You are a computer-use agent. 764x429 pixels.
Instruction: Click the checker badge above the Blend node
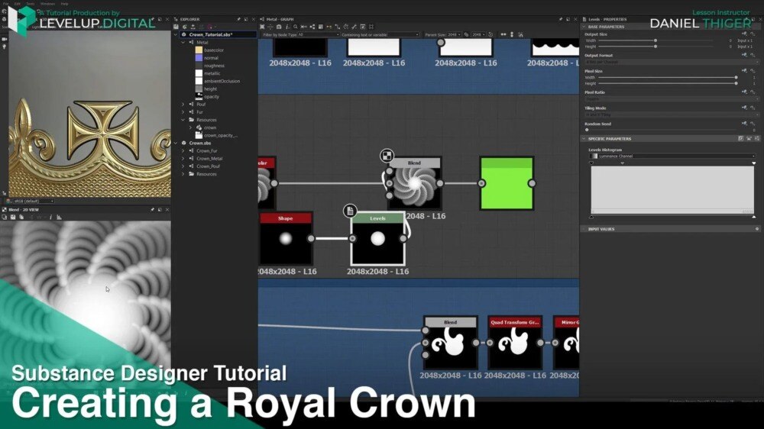pos(387,155)
